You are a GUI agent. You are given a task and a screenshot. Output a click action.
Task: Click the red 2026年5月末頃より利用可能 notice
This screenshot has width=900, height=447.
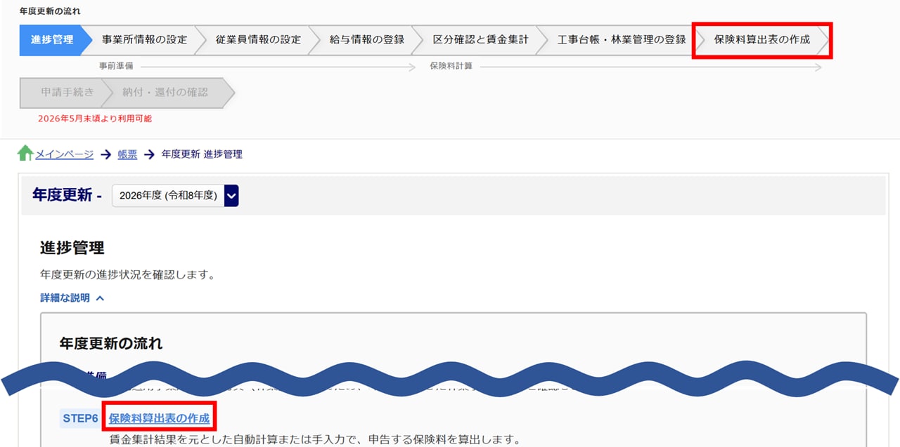(x=95, y=119)
